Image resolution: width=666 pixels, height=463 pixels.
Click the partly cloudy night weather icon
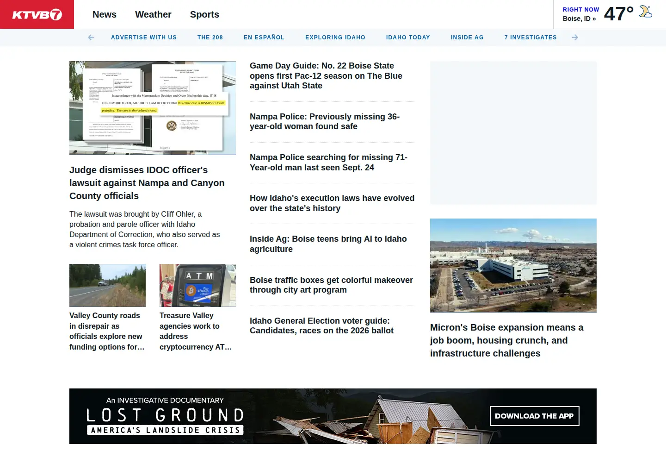click(x=646, y=12)
